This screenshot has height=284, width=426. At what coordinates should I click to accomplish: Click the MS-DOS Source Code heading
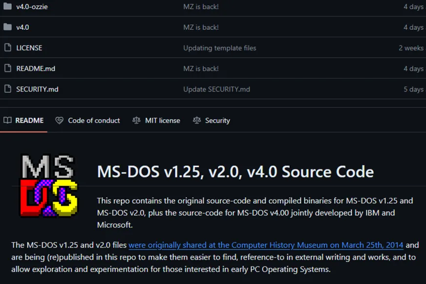[x=235, y=172]
